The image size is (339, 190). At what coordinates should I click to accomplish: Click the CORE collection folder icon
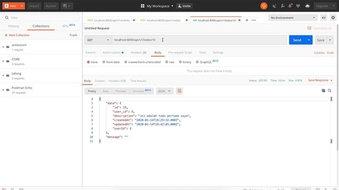pos(8,61)
